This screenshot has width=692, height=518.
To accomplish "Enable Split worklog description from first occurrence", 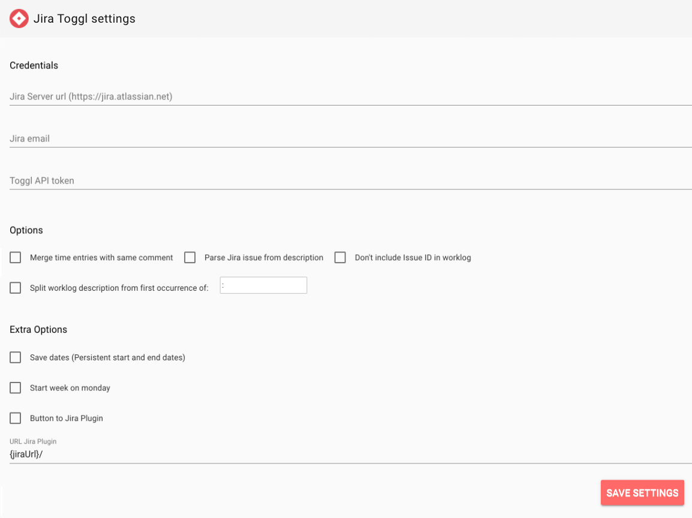I will tap(16, 288).
